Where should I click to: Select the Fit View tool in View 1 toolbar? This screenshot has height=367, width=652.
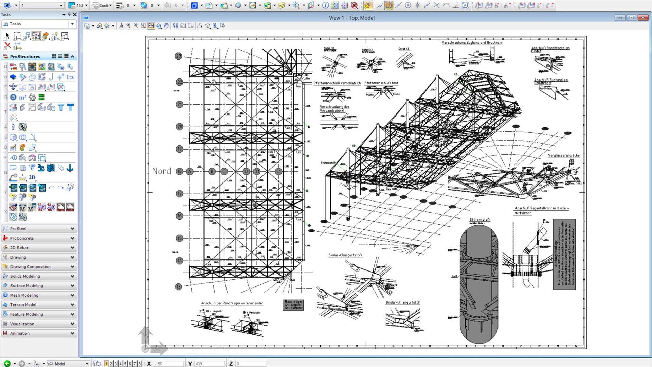tap(151, 25)
